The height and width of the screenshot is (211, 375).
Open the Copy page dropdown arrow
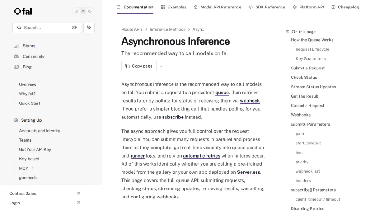161,66
